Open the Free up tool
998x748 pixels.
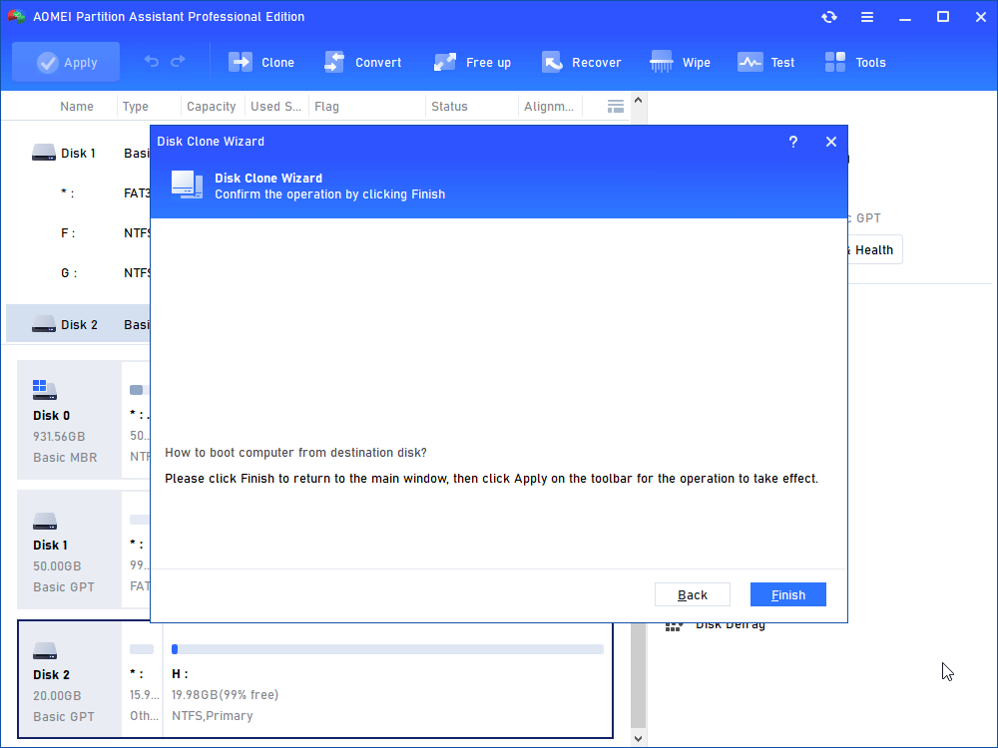point(472,62)
